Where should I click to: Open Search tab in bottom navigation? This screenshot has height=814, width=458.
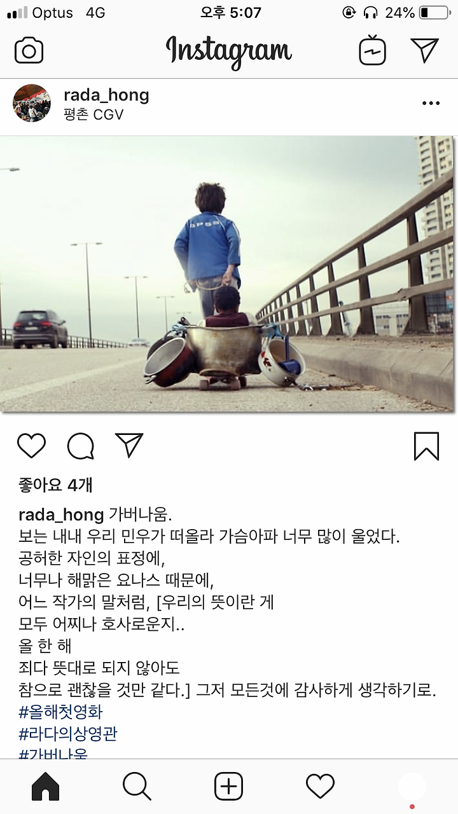point(137,787)
